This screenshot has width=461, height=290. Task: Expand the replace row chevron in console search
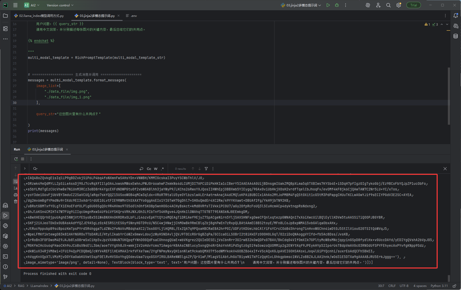tap(25, 169)
